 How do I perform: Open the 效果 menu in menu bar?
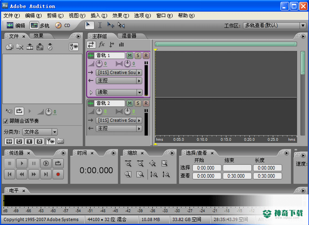coord(121,16)
